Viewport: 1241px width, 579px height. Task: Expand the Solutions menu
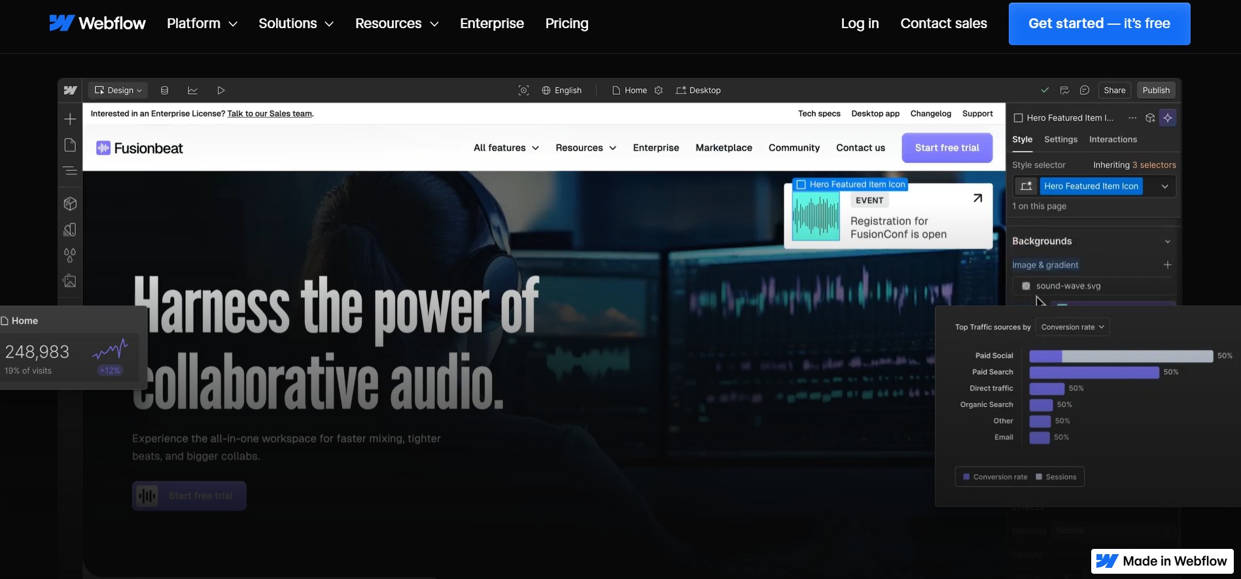point(296,24)
